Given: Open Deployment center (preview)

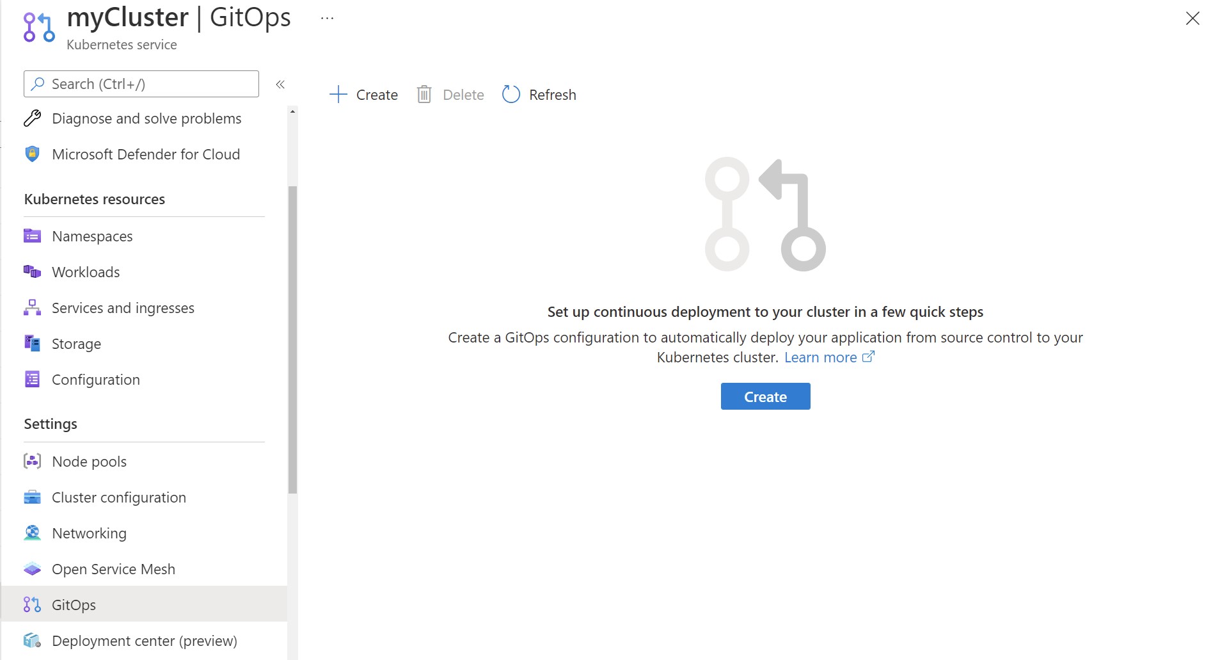Looking at the screenshot, I should pos(145,641).
